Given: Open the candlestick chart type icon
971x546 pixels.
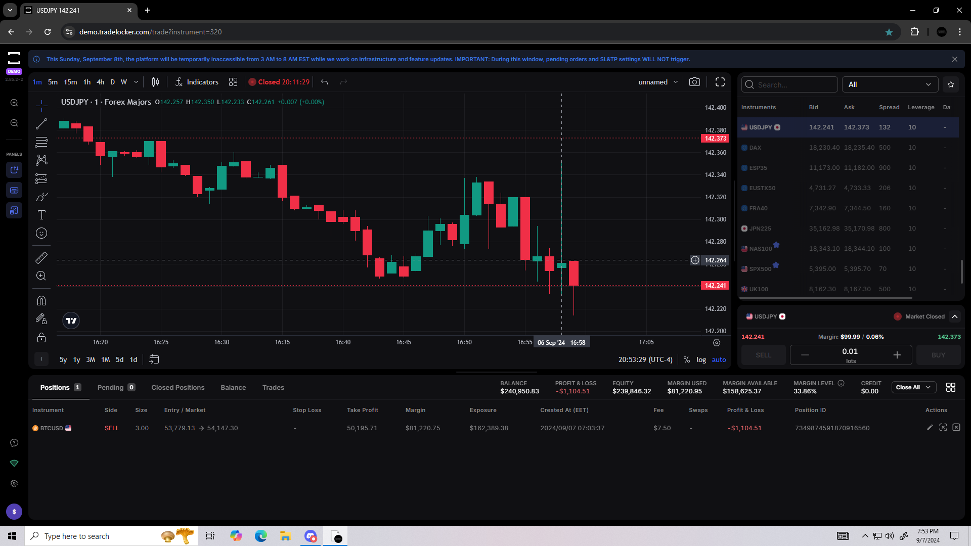Looking at the screenshot, I should coord(155,82).
